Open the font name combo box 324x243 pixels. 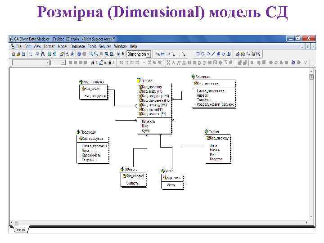click(31, 63)
